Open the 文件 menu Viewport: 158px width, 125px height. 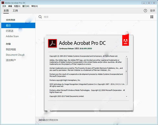tap(4, 6)
